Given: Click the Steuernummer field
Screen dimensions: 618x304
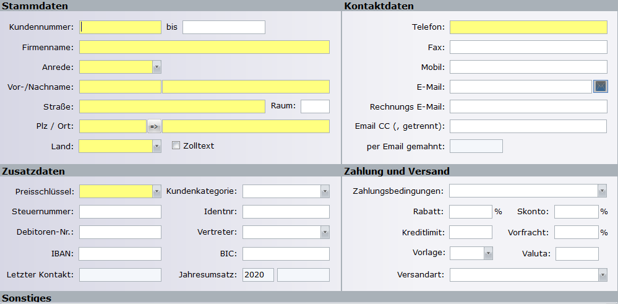Looking at the screenshot, I should [120, 212].
